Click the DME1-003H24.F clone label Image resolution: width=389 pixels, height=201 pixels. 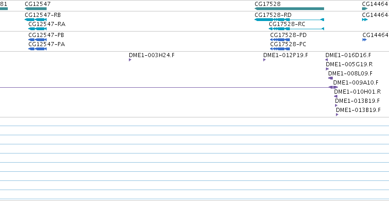(x=152, y=55)
